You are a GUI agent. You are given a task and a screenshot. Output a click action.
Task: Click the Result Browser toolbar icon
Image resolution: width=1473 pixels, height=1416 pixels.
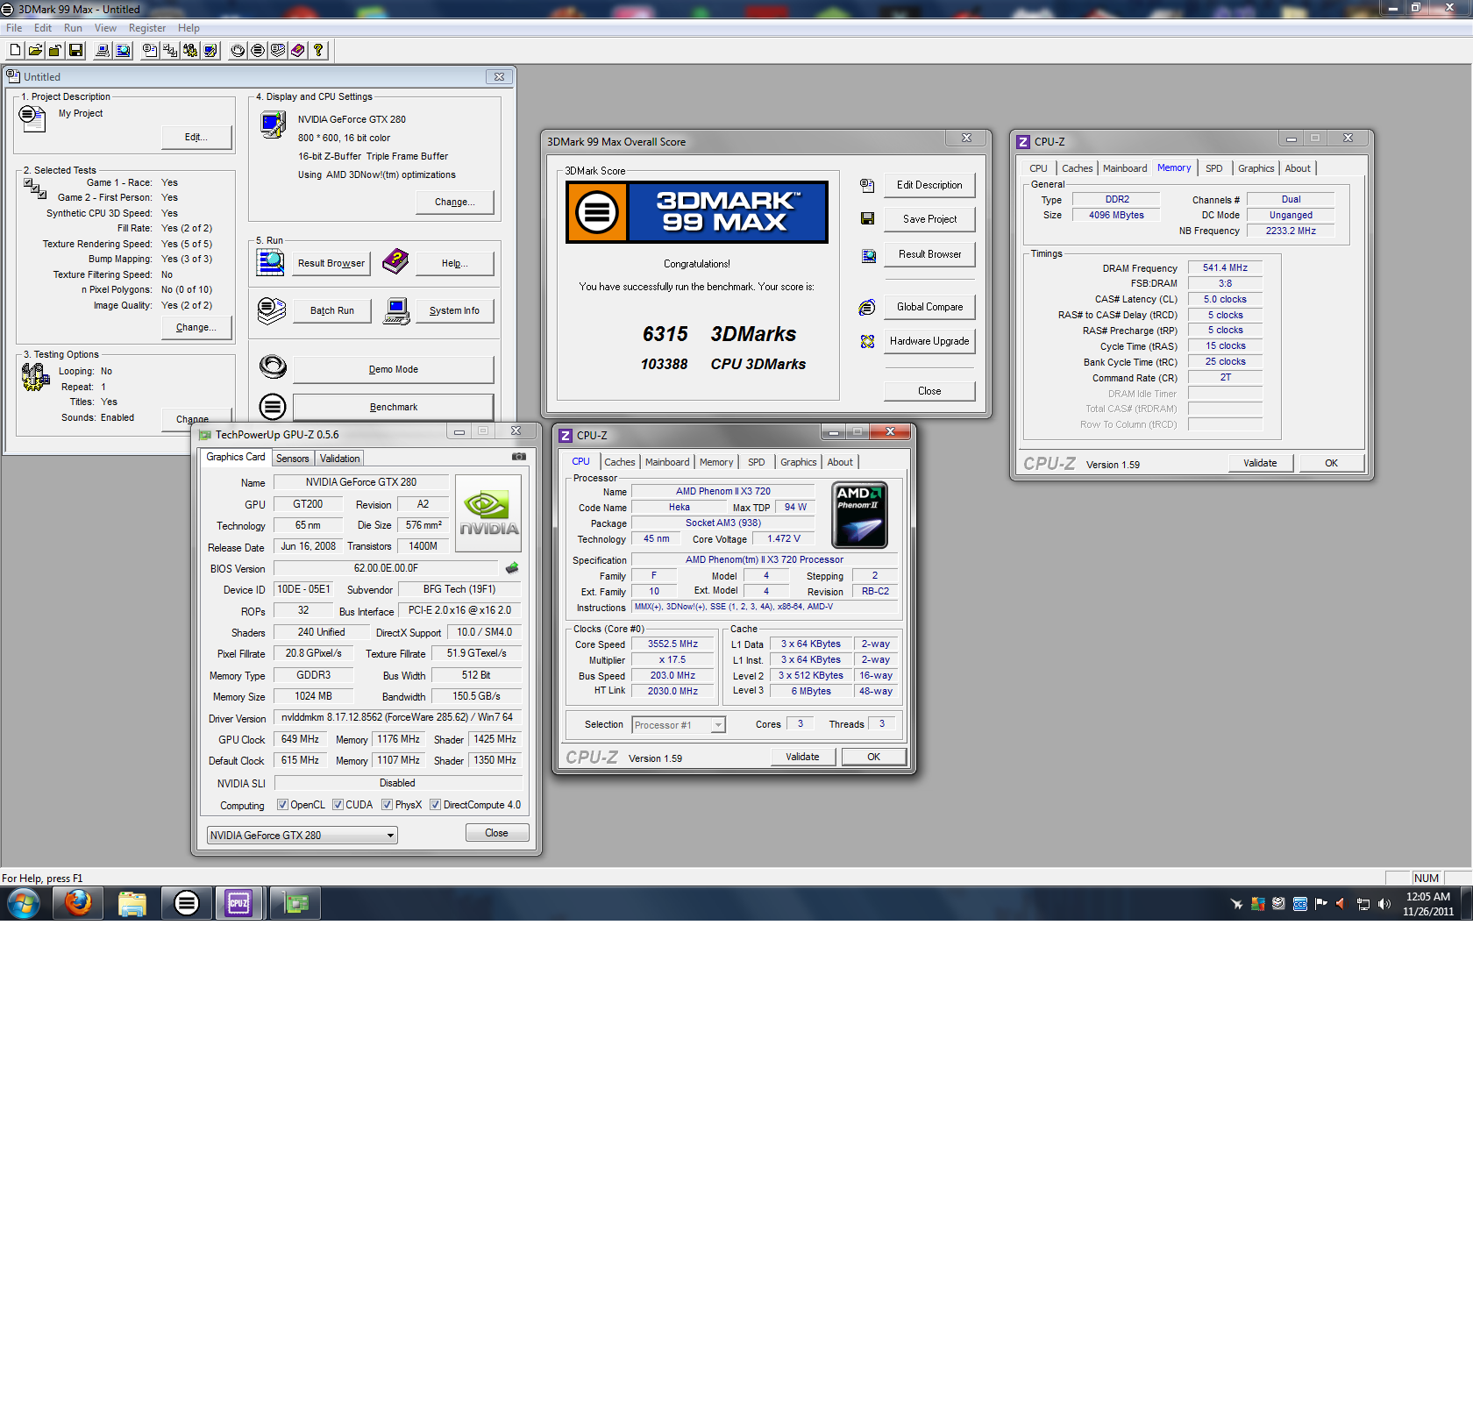coord(123,51)
